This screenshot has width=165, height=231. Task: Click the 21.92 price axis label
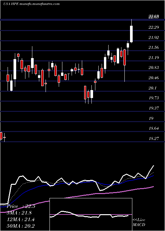click(153, 37)
